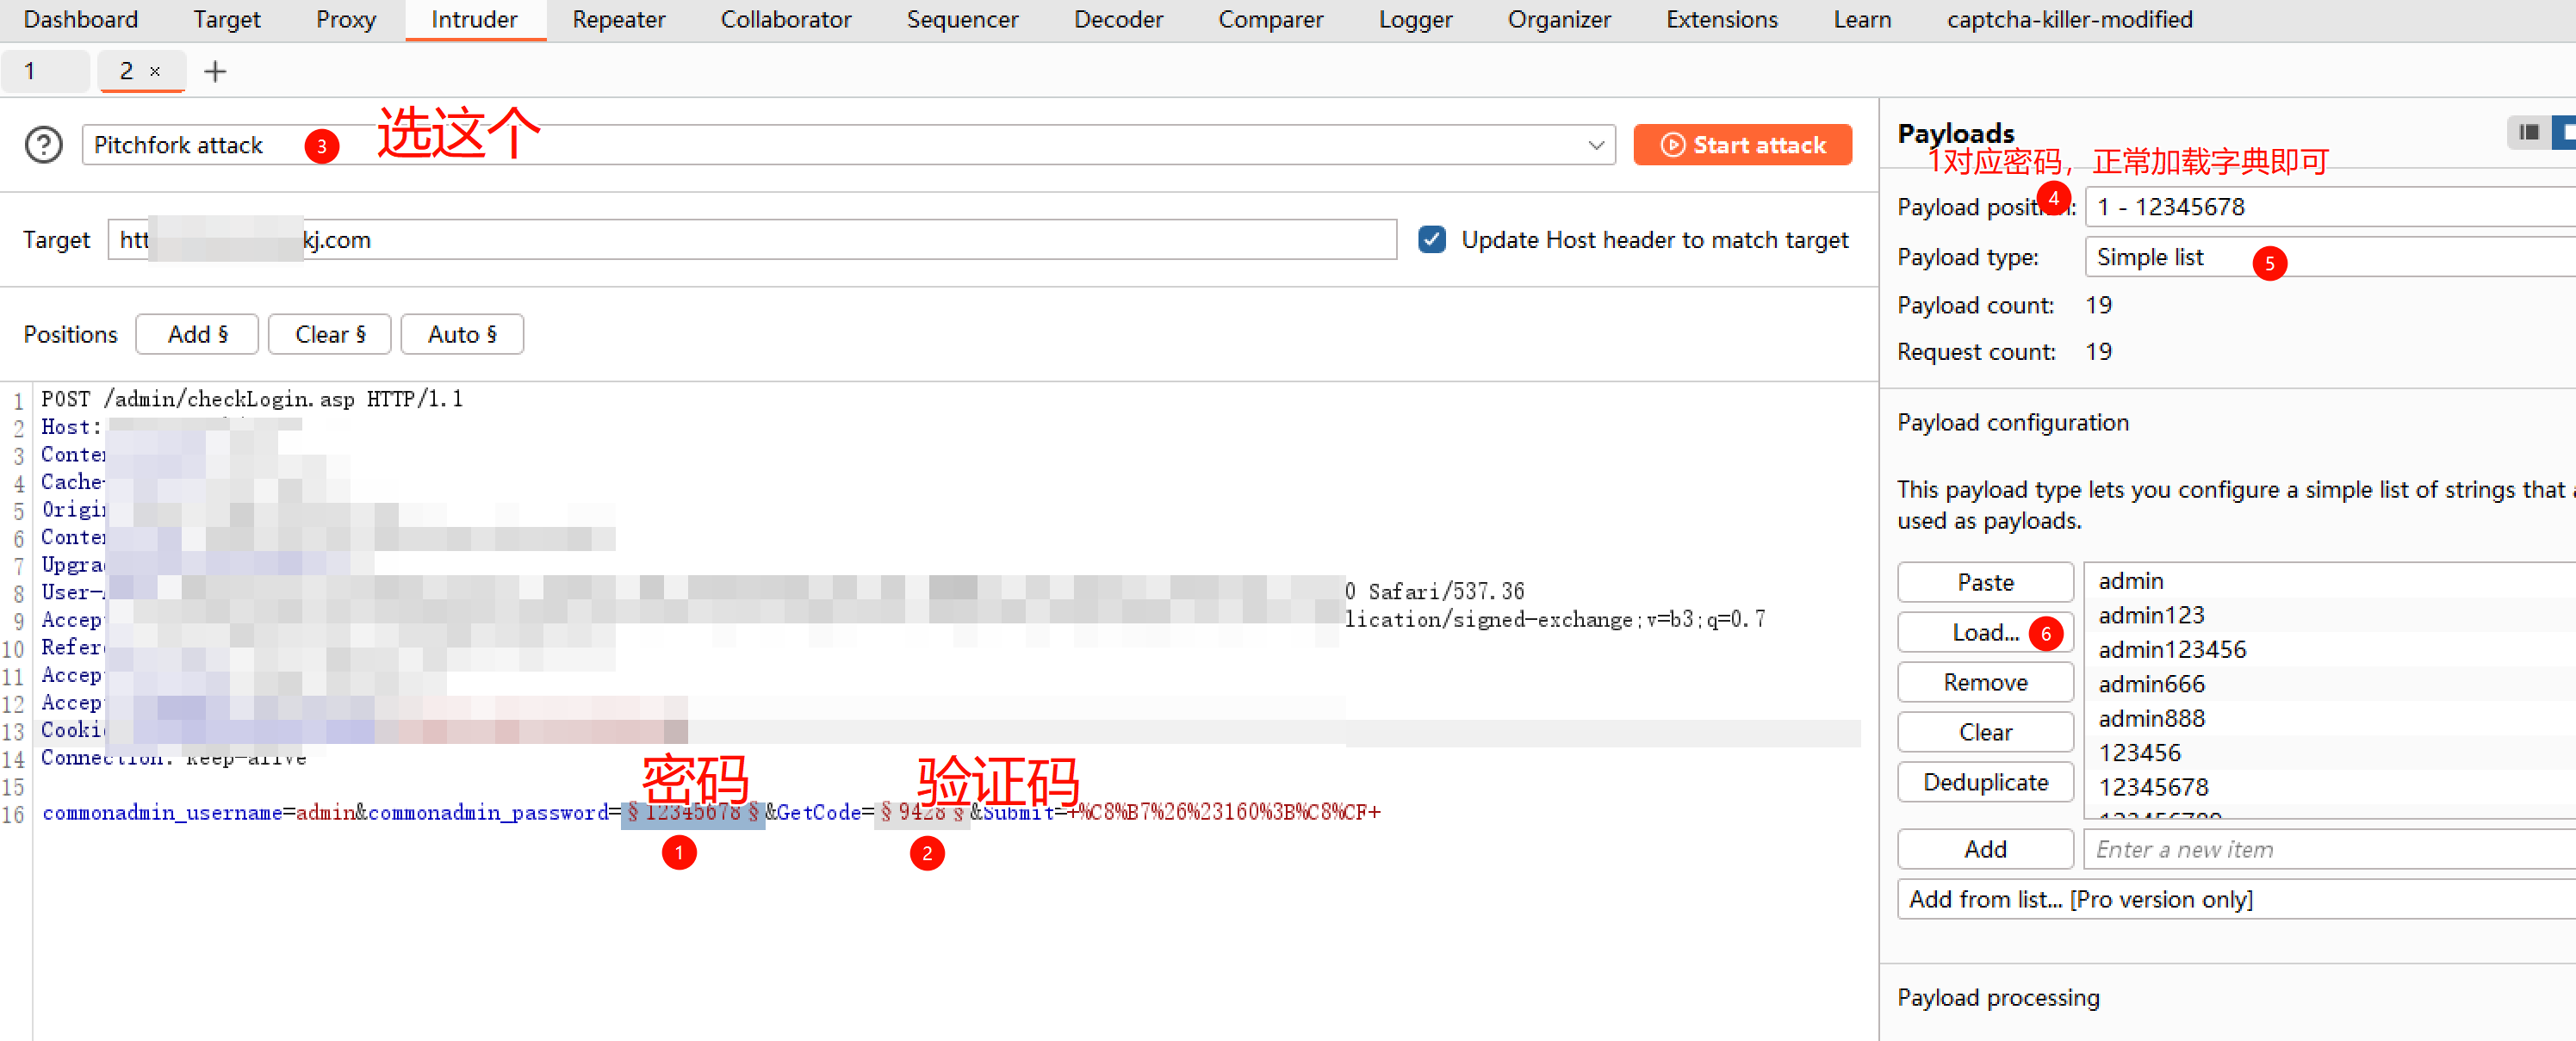This screenshot has height=1041, width=2576.
Task: Open the captcha-killer-modified tab
Action: click(x=2069, y=19)
